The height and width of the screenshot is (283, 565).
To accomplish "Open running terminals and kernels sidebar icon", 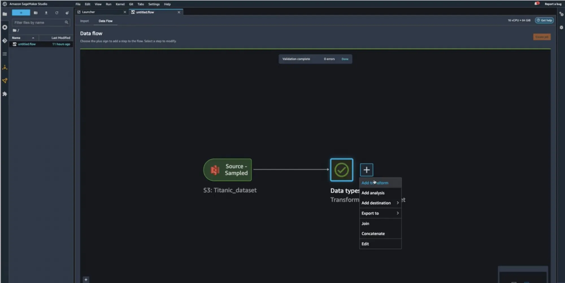I will click(5, 27).
